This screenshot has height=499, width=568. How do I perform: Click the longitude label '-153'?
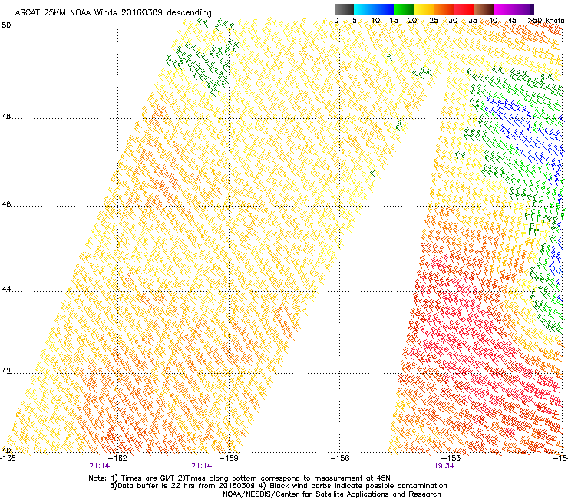click(x=451, y=458)
